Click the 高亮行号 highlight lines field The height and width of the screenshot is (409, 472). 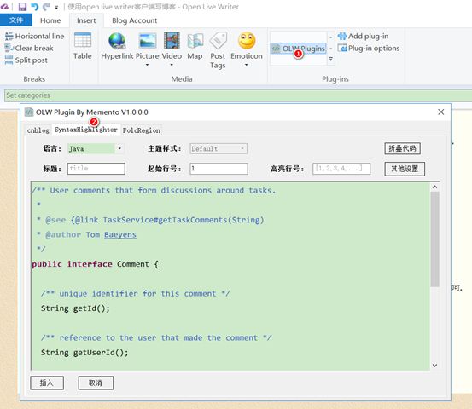click(341, 169)
